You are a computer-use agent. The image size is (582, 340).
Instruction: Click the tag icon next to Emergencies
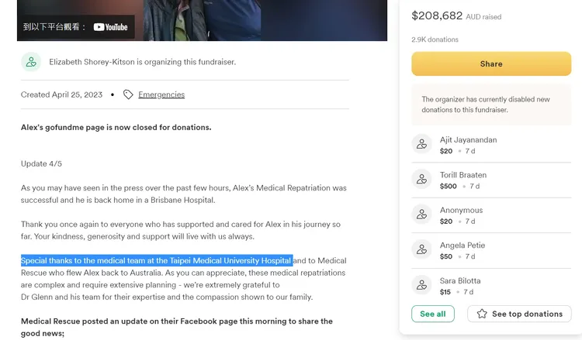[128, 94]
